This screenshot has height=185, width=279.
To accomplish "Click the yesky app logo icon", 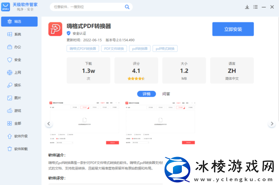I will pyautogui.click(x=6, y=7).
